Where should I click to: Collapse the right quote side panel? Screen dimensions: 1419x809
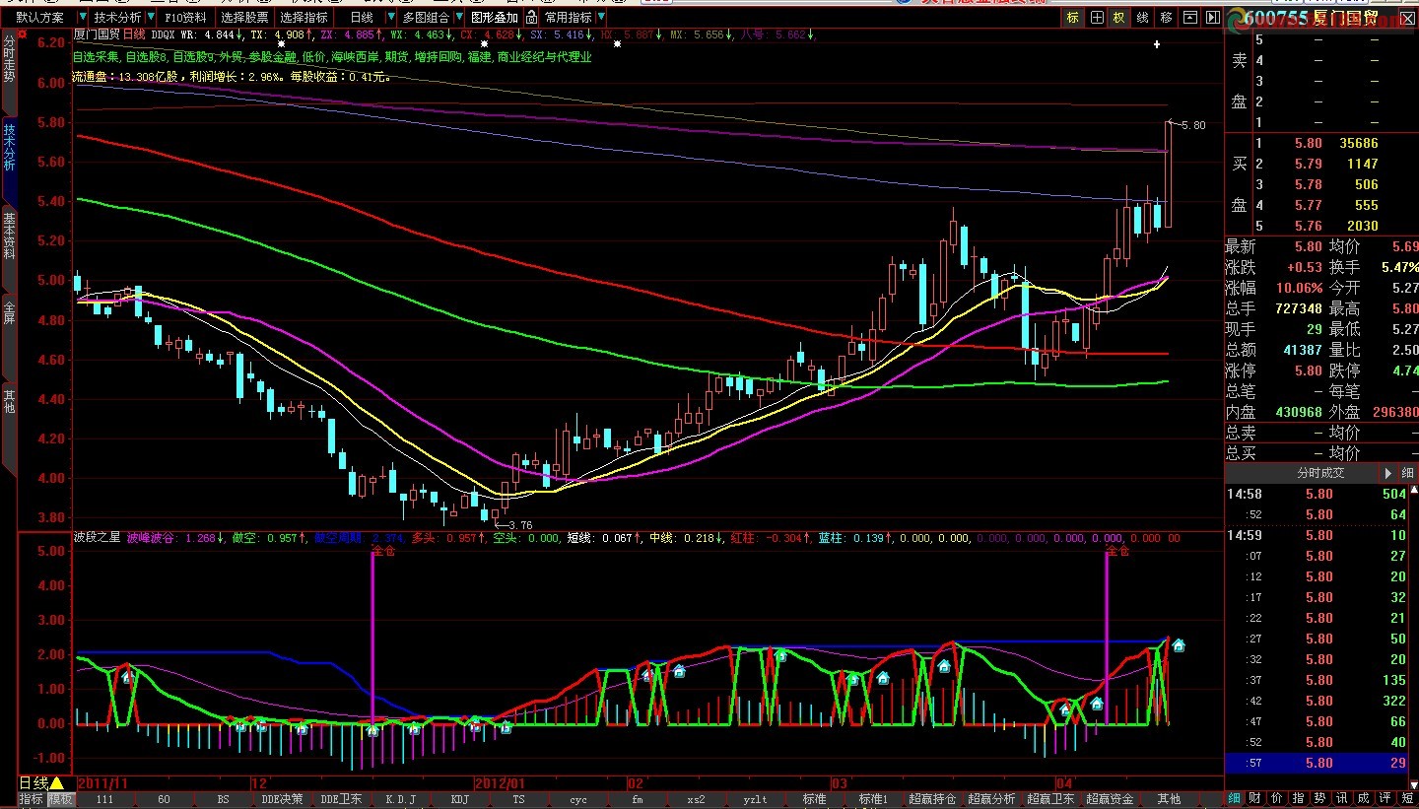pos(1211,18)
